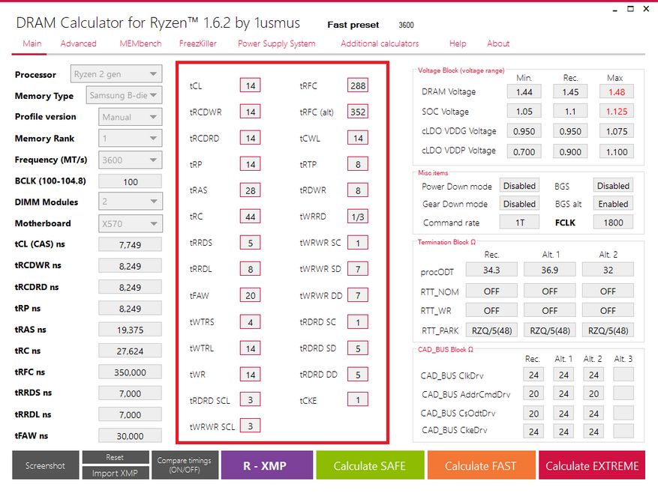
Task: Select the tWRWR SCL value 3
Action: (x=251, y=426)
